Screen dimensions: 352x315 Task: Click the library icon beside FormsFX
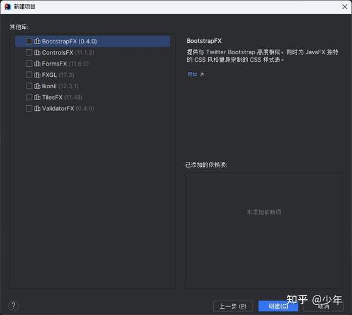[x=37, y=64]
